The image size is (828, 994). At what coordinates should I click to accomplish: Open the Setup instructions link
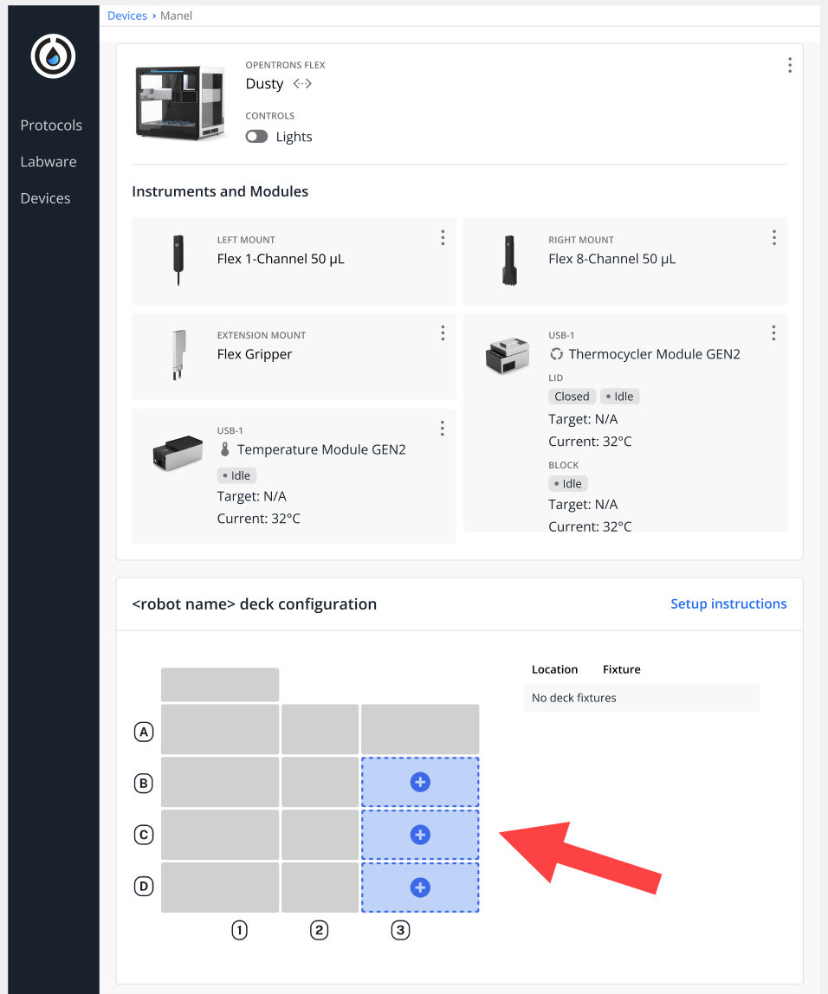pyautogui.click(x=728, y=603)
